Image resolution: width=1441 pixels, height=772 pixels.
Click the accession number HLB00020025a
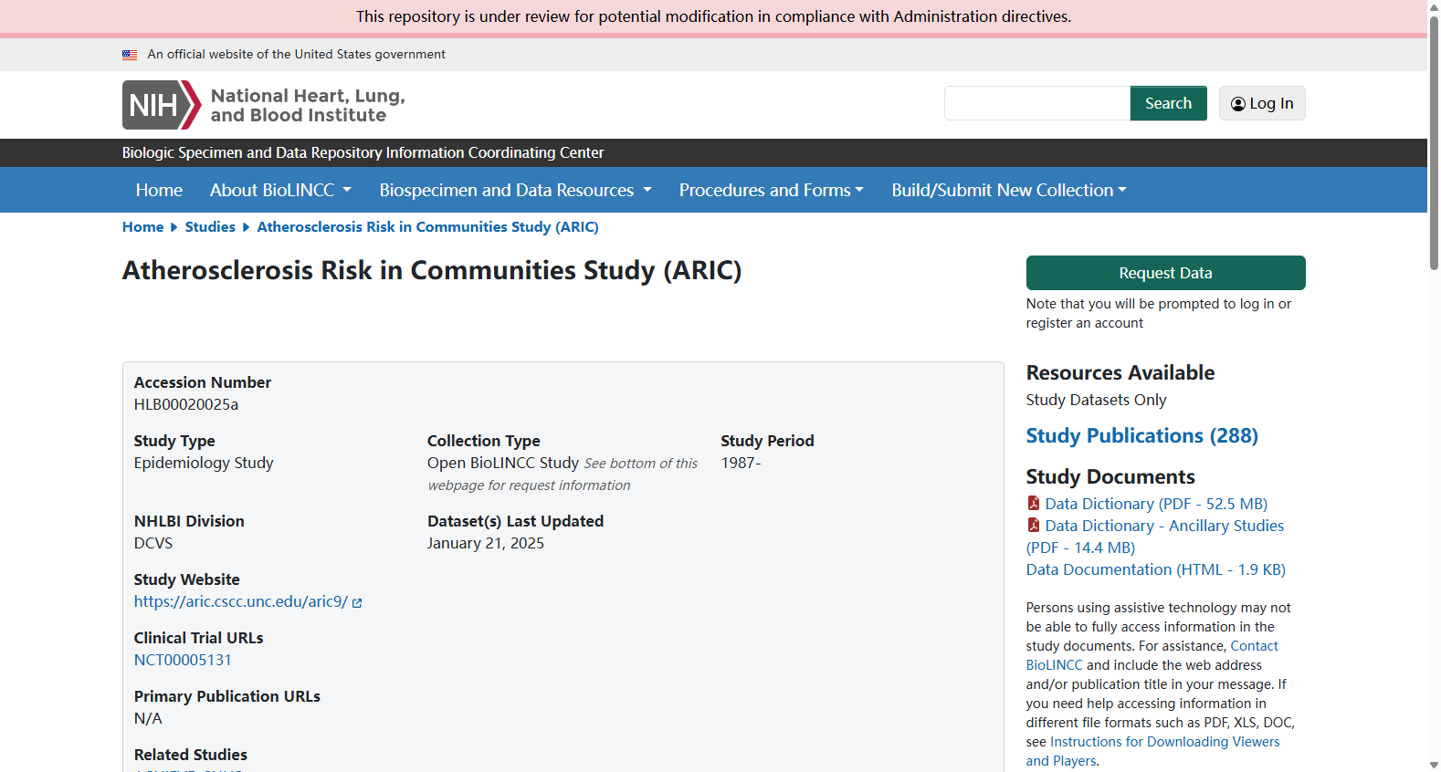click(186, 404)
